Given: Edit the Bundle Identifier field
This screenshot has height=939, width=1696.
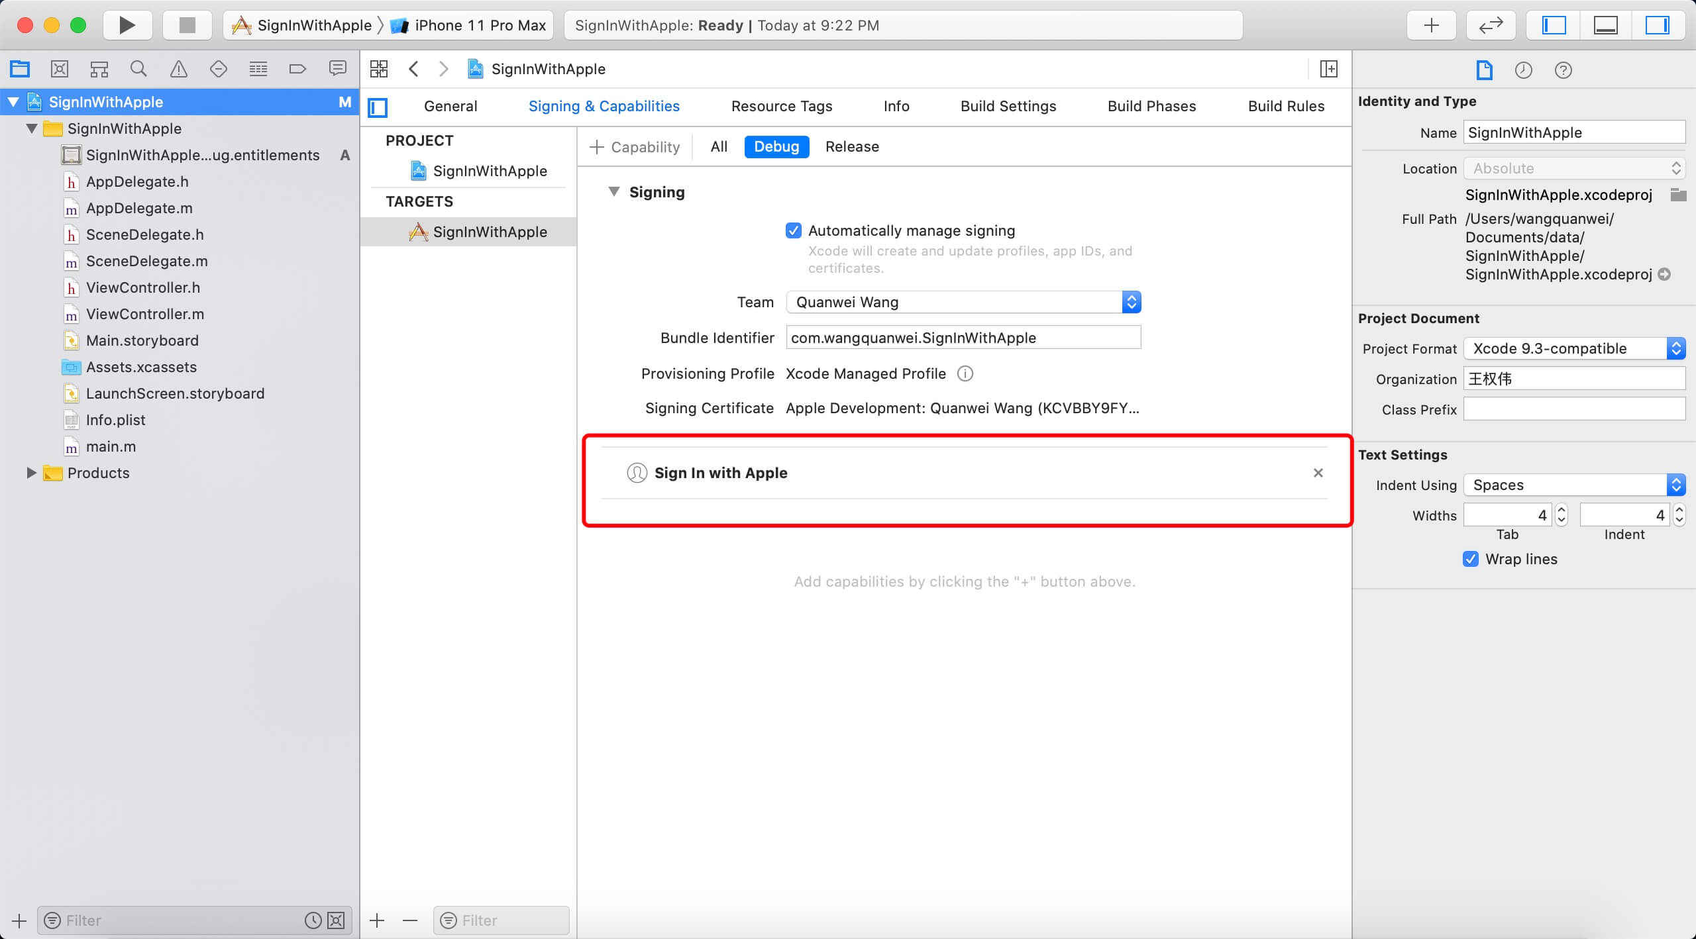Looking at the screenshot, I should click(963, 338).
